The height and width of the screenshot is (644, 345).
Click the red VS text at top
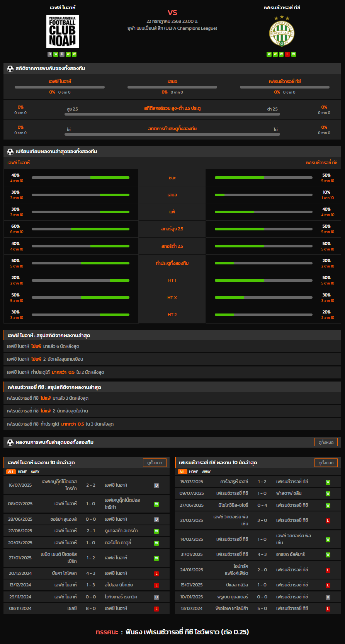tap(172, 12)
